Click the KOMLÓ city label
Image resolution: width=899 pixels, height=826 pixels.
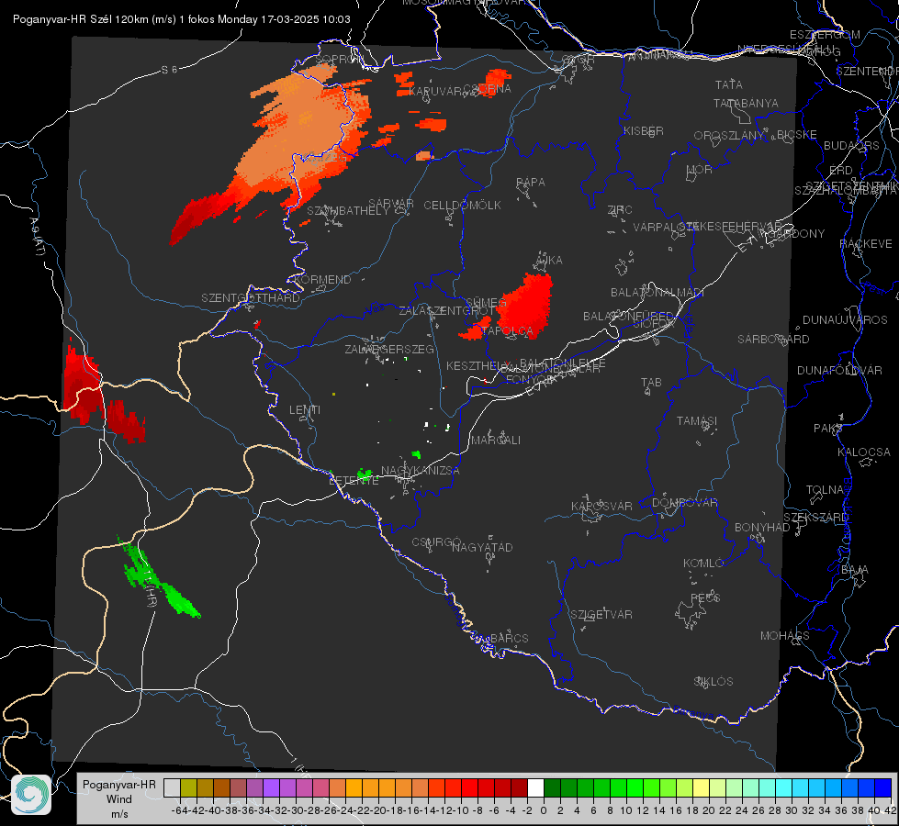pos(702,564)
